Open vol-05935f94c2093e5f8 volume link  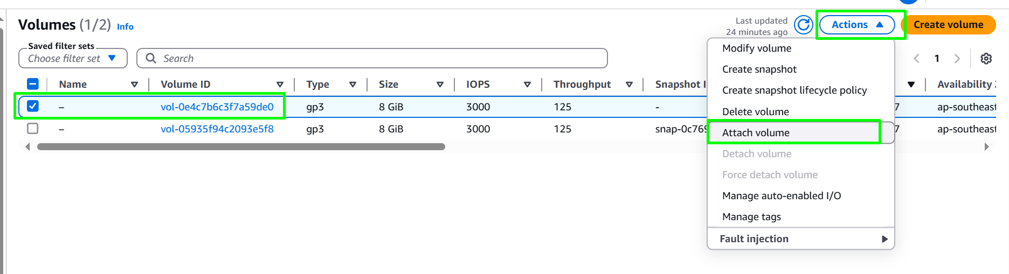click(217, 129)
